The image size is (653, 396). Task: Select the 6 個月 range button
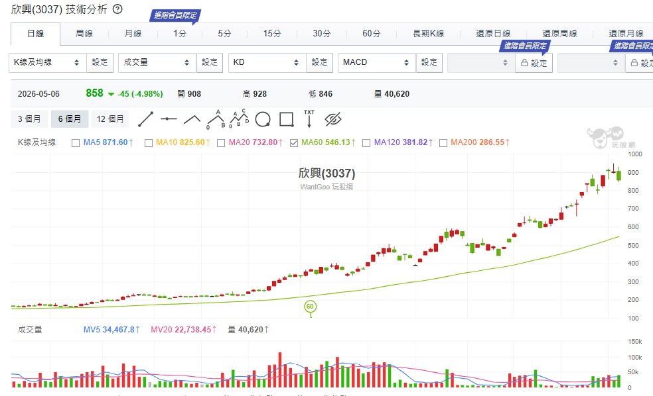[x=70, y=119]
